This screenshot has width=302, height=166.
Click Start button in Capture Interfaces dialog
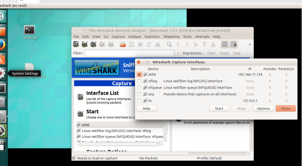(x=219, y=108)
